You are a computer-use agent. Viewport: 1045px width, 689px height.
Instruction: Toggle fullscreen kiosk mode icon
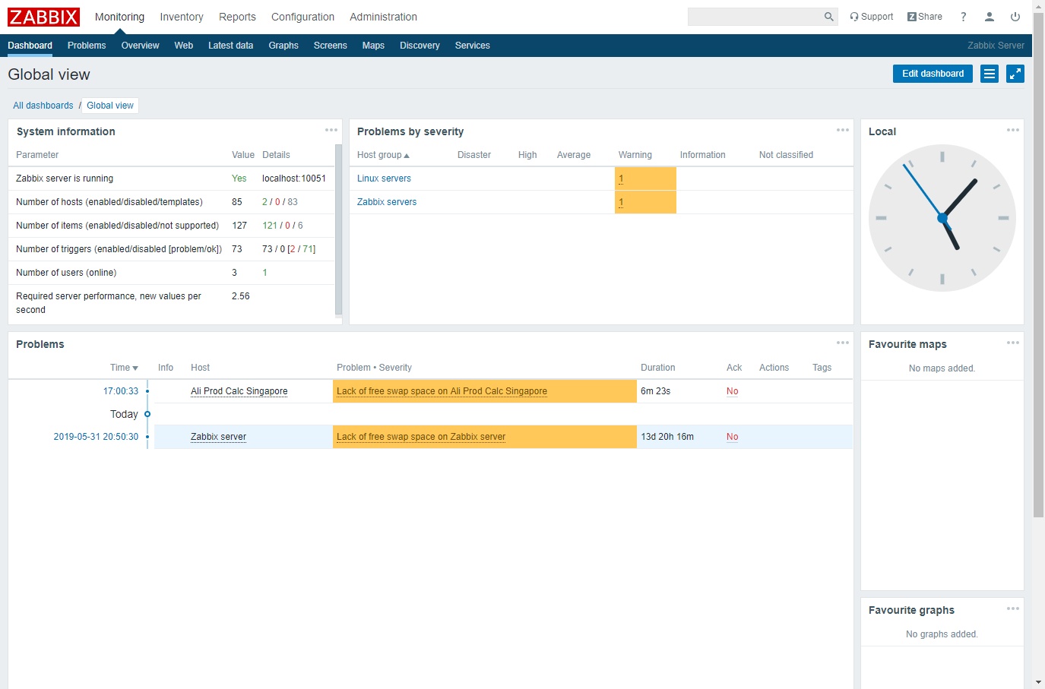click(x=1015, y=74)
